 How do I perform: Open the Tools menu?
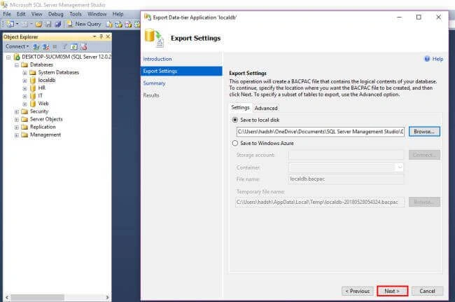[x=76, y=14]
